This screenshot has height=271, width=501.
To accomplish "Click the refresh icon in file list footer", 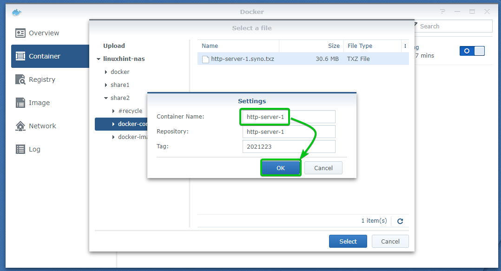I will tap(400, 221).
